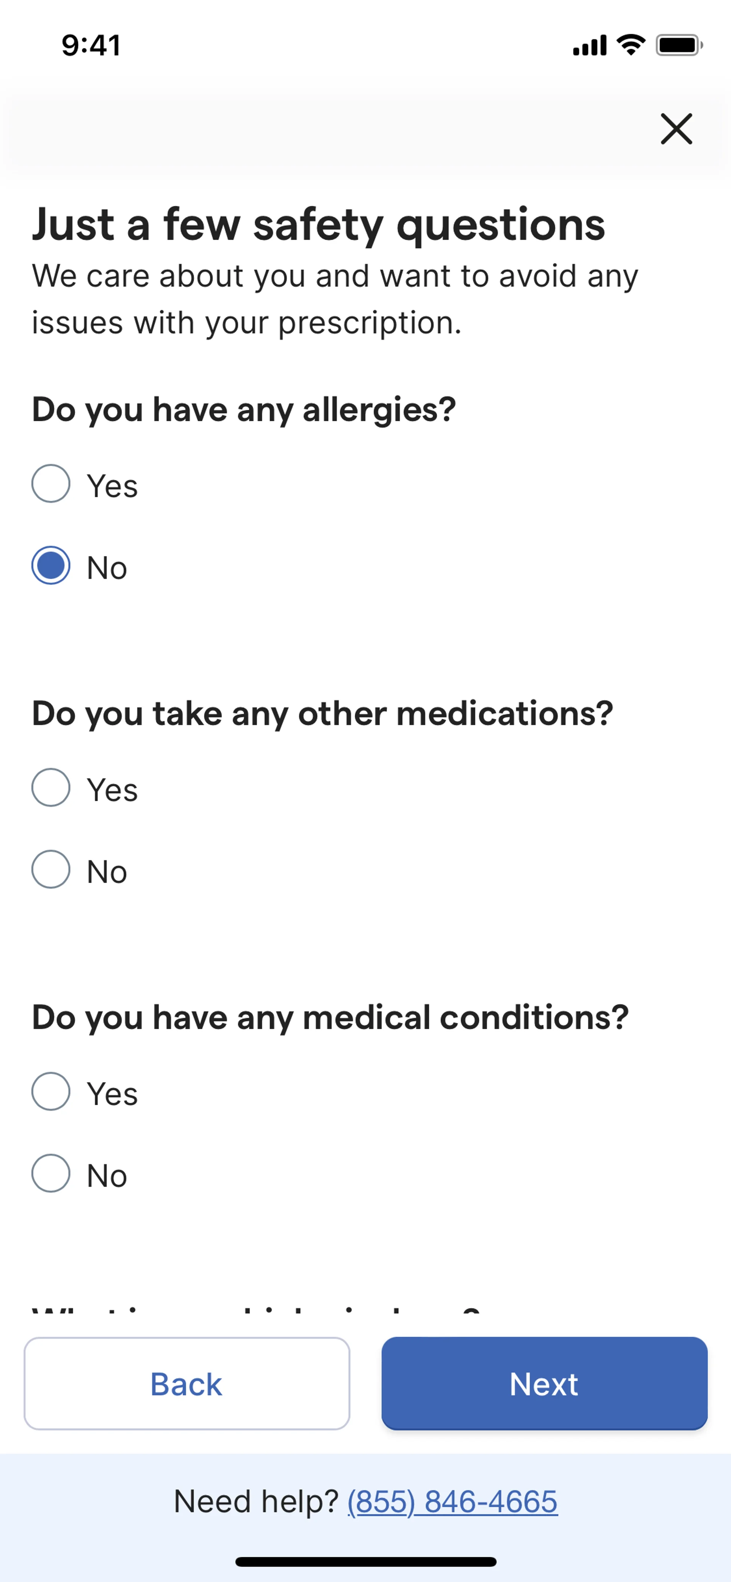Tap the home indicator bar
This screenshot has height=1582, width=731.
pos(365,1562)
